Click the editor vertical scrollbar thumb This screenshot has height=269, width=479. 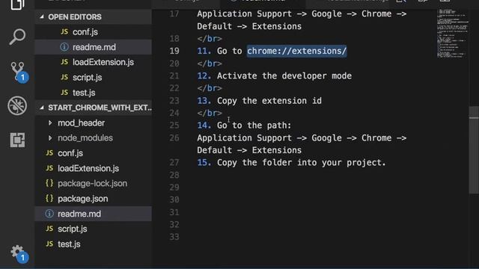474,149
